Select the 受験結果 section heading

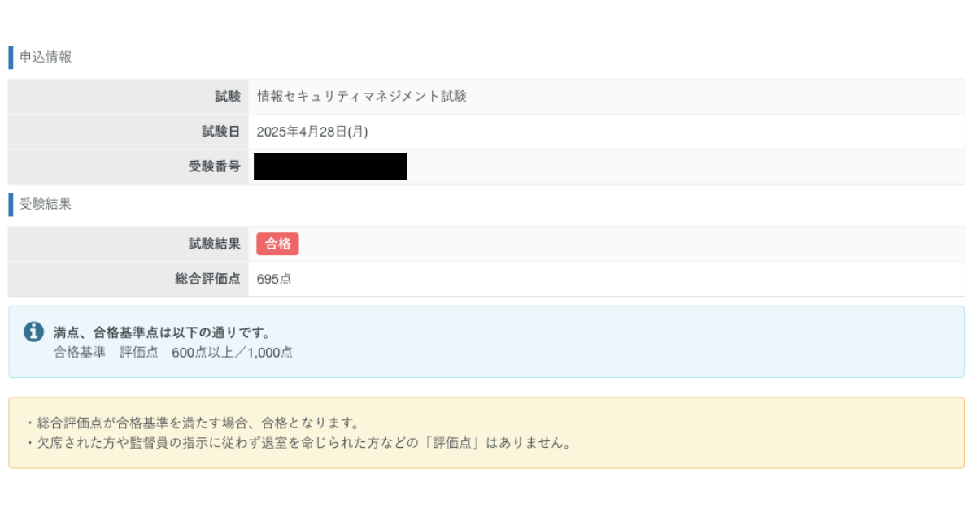coord(46,204)
